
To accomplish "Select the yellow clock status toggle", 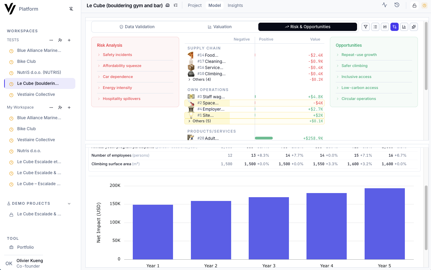I will tap(424, 5).
